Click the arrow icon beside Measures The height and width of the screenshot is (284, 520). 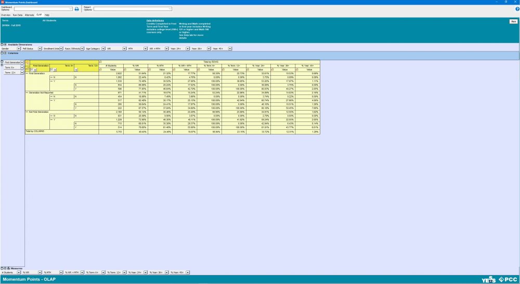click(5, 268)
